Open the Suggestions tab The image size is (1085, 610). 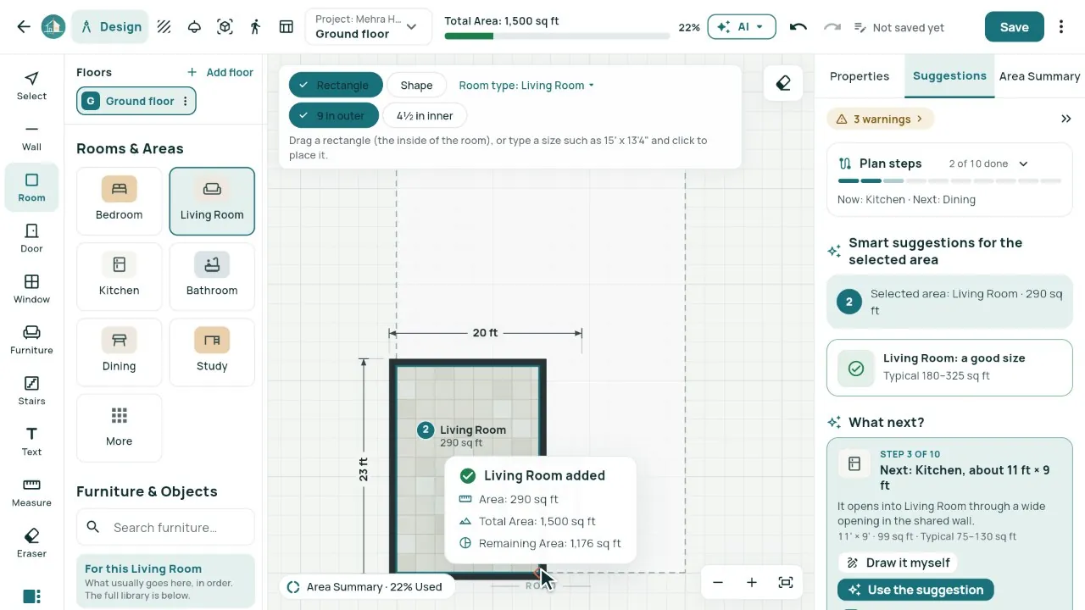coord(949,76)
